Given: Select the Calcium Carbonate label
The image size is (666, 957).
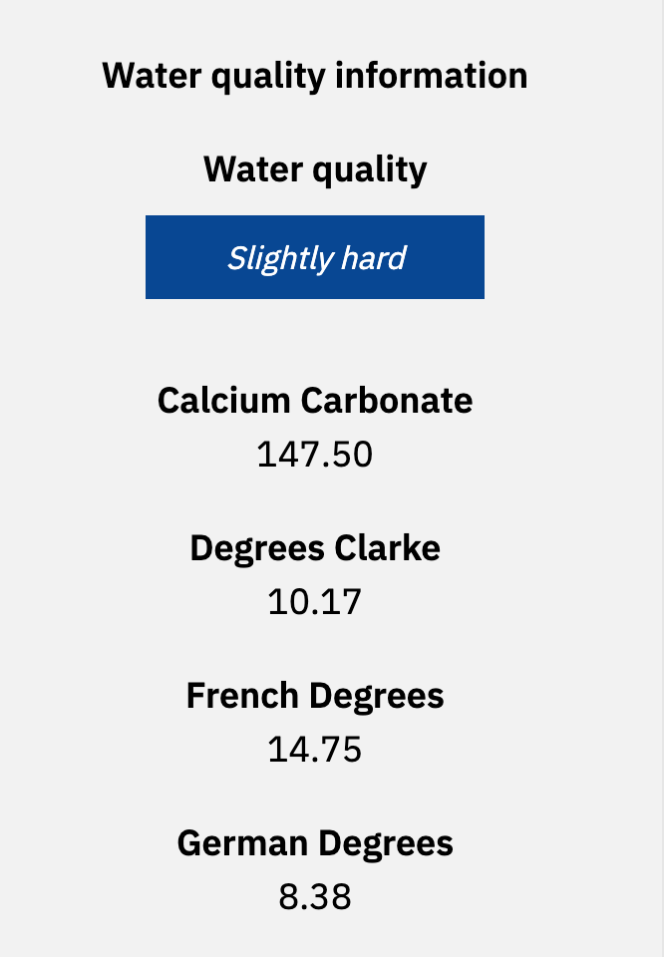Looking at the screenshot, I should click(x=315, y=401).
